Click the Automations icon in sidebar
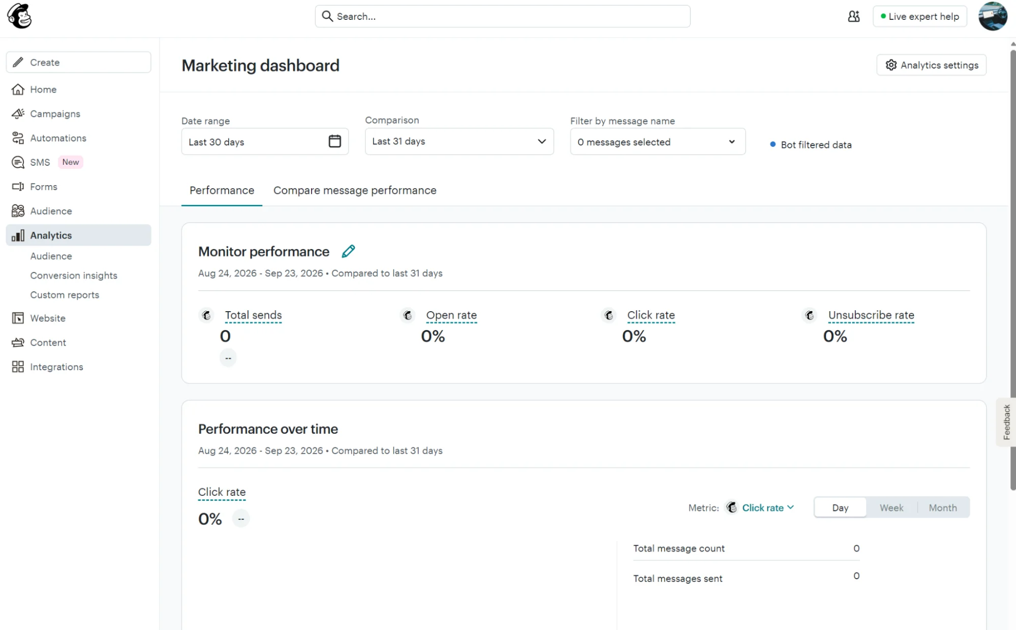The height and width of the screenshot is (630, 1016). coord(18,138)
